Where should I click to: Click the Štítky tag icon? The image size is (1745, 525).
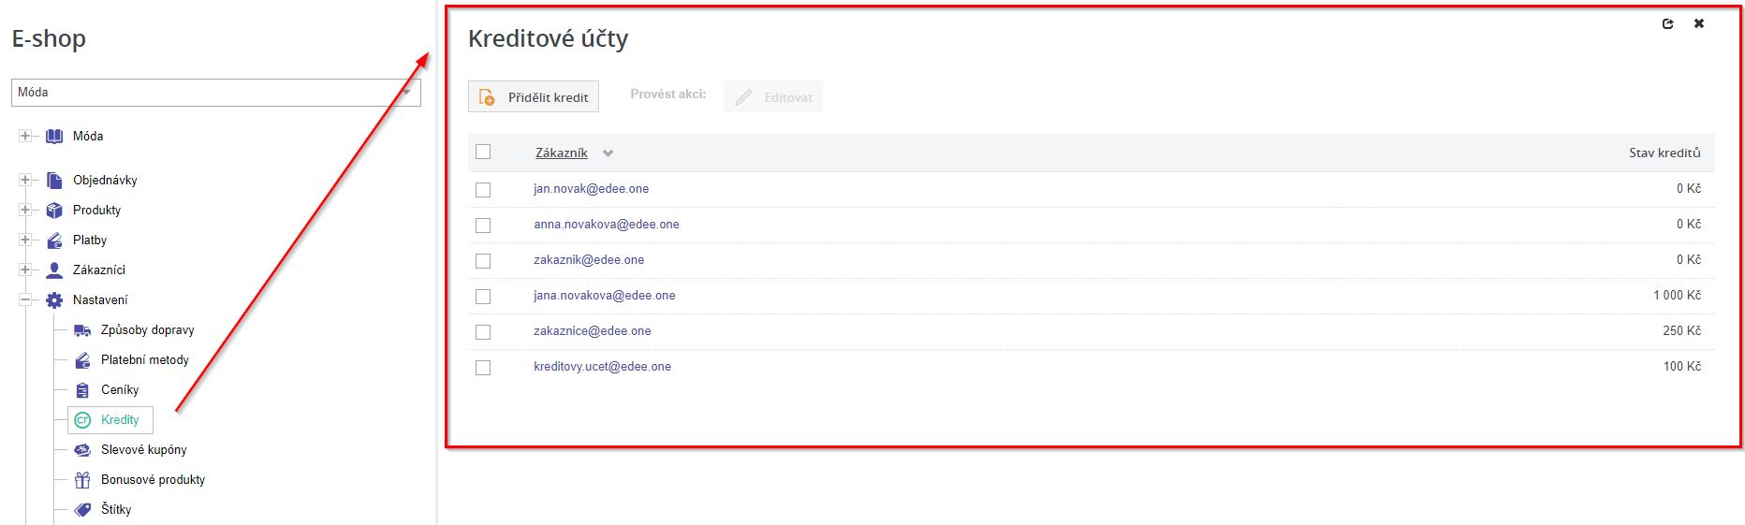click(x=82, y=510)
